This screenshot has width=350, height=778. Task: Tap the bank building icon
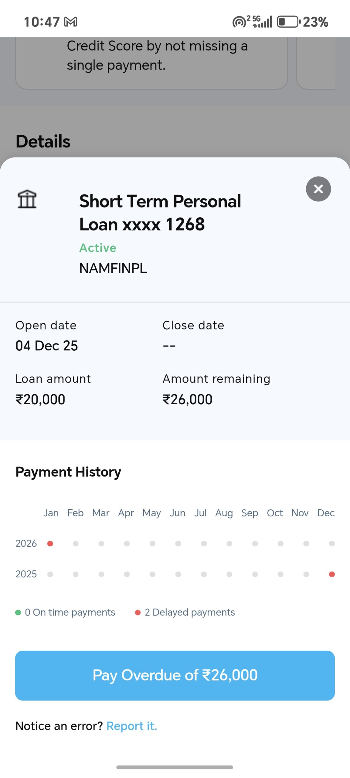pyautogui.click(x=27, y=199)
